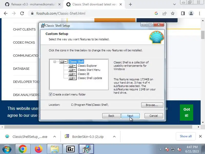The height and width of the screenshot is (154, 205).
Task: Click the browser forward arrow
Action: coord(14,13)
